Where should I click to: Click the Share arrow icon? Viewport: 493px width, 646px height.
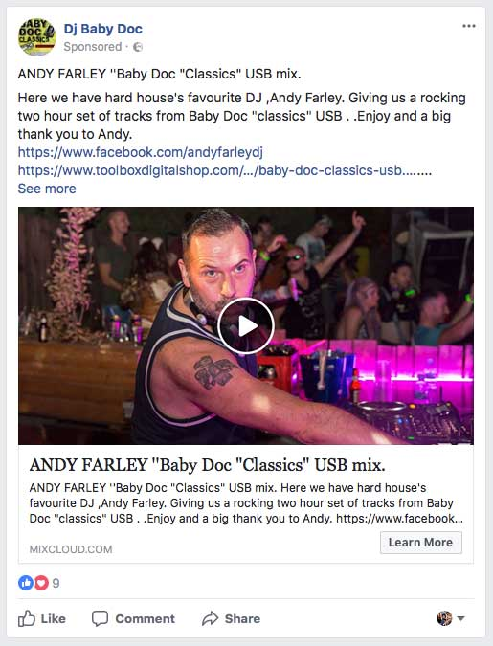click(x=211, y=618)
